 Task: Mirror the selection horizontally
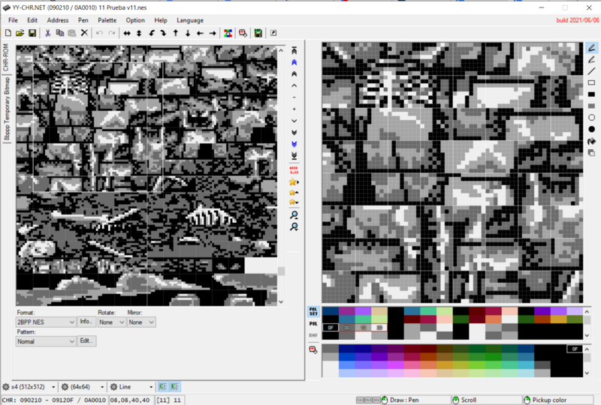pos(127,33)
